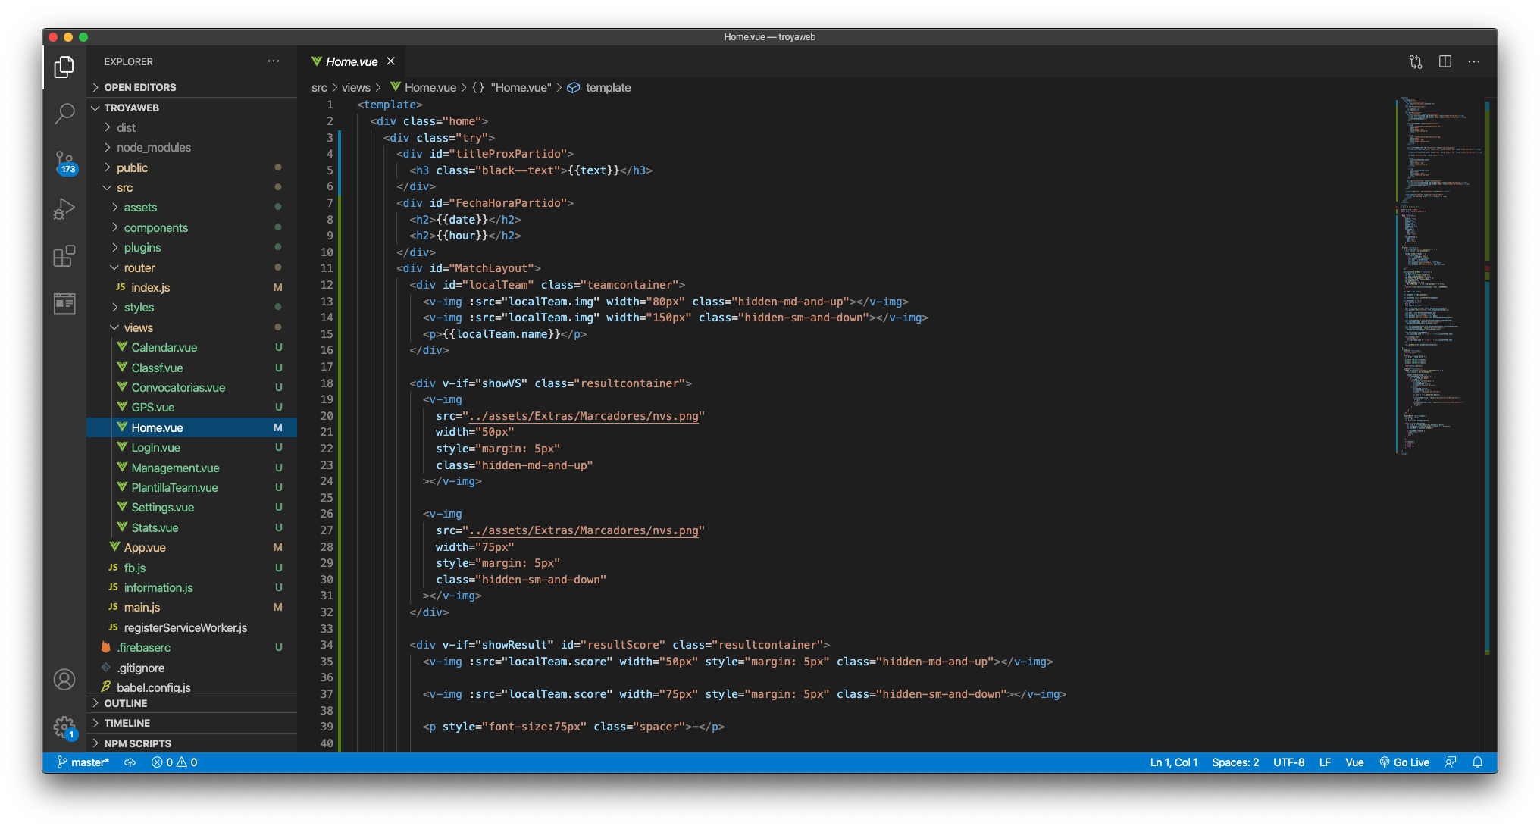Collapse the views folder
1540x829 pixels.
point(138,327)
